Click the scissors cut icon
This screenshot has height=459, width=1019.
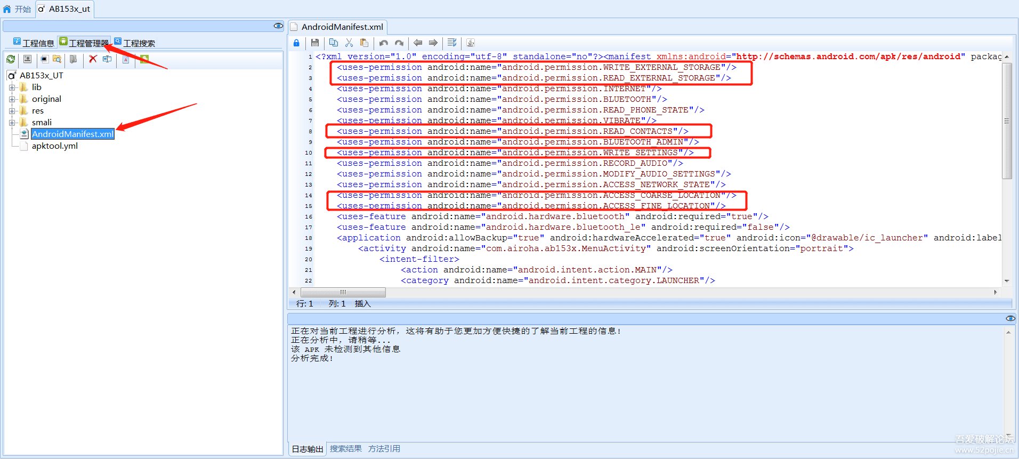(349, 43)
